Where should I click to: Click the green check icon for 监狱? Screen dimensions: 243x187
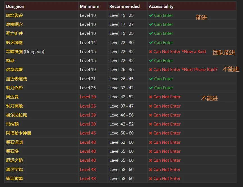[x=151, y=61]
